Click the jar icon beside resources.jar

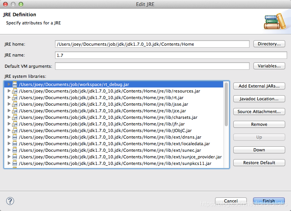coord(15,91)
